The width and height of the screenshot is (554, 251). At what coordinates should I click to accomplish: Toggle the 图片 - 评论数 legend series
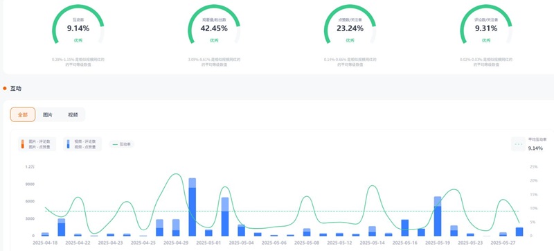click(x=39, y=141)
